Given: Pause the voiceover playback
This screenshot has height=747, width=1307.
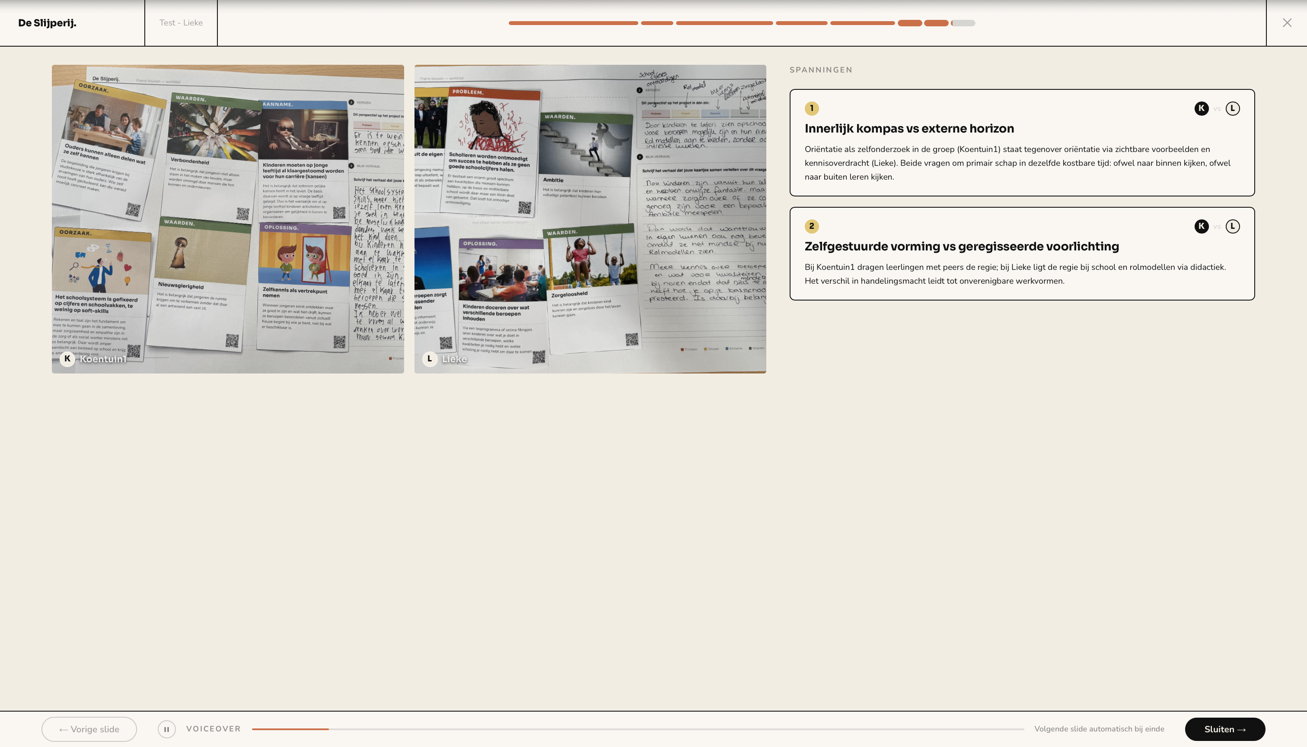Looking at the screenshot, I should click(x=166, y=729).
